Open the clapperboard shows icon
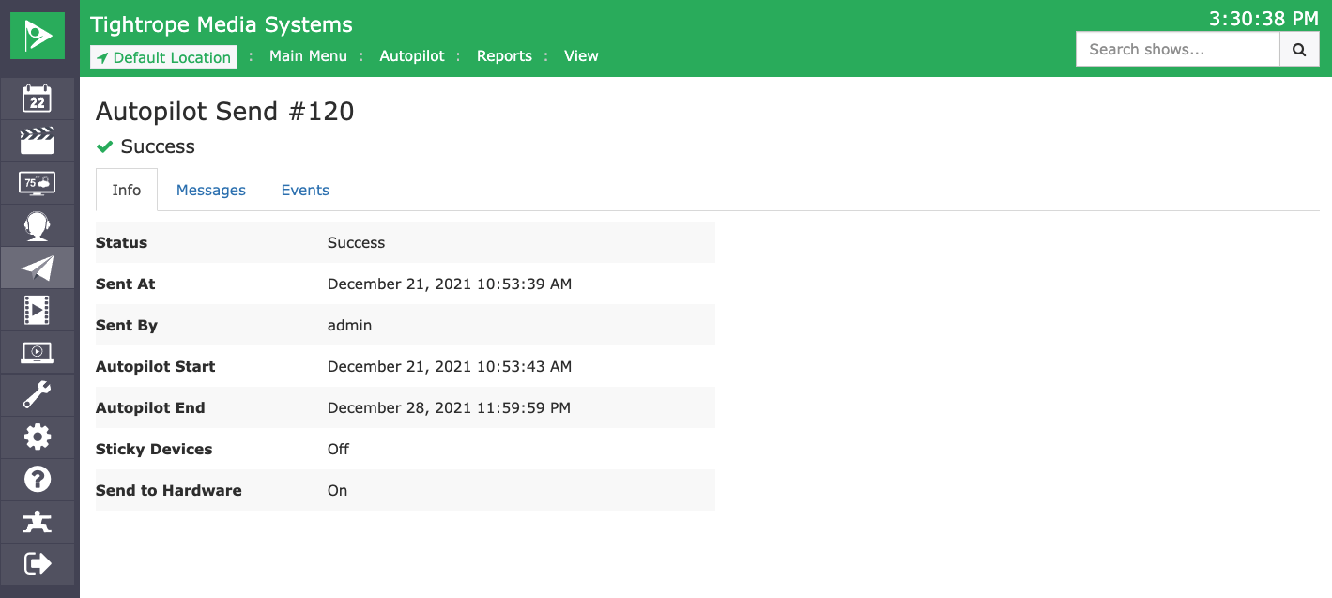 point(38,141)
